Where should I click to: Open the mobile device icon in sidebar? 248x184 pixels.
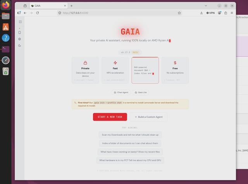click(20, 32)
